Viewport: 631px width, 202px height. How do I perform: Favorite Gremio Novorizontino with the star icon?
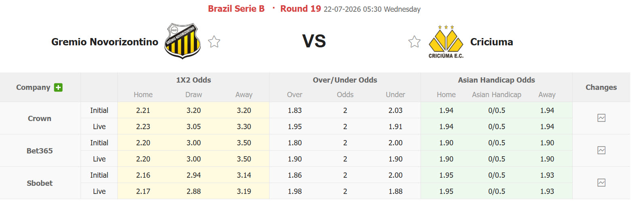point(214,42)
